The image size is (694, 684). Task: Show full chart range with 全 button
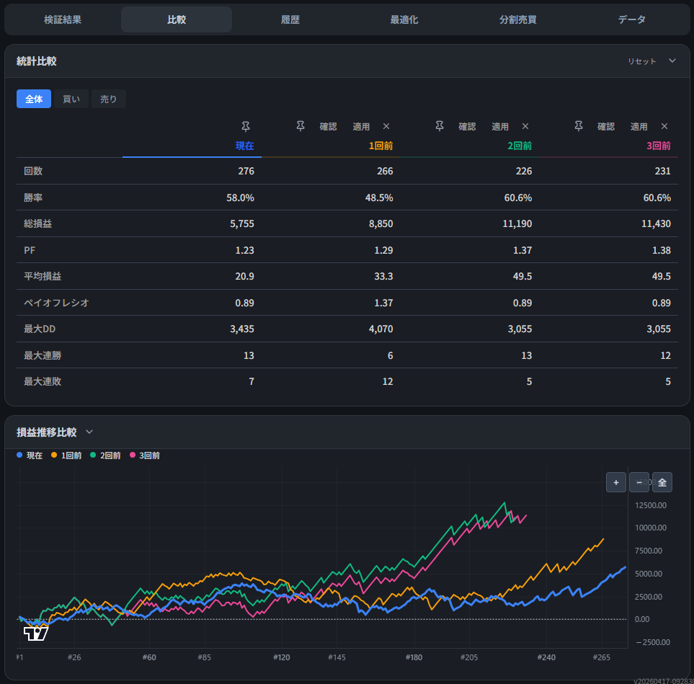[x=662, y=482]
